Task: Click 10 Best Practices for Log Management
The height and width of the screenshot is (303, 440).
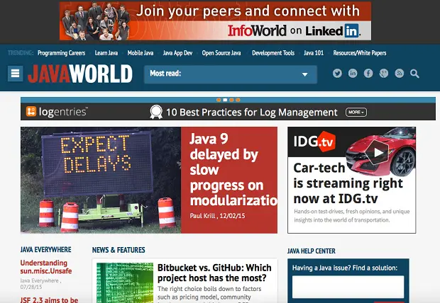Action: (x=252, y=113)
